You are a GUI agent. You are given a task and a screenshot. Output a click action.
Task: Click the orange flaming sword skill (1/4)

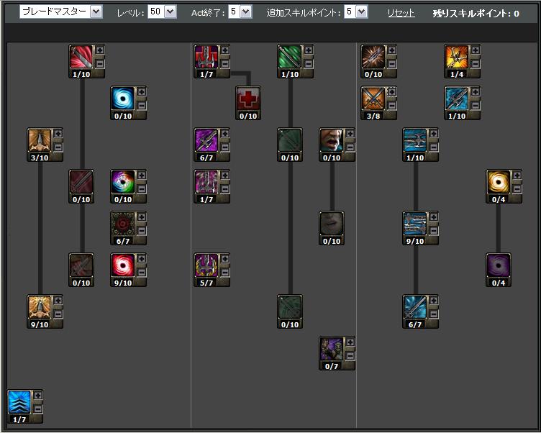tap(457, 57)
